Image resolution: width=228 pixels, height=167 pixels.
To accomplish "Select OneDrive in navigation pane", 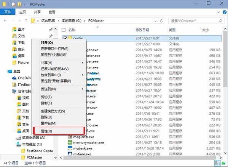I will pos(24,78).
